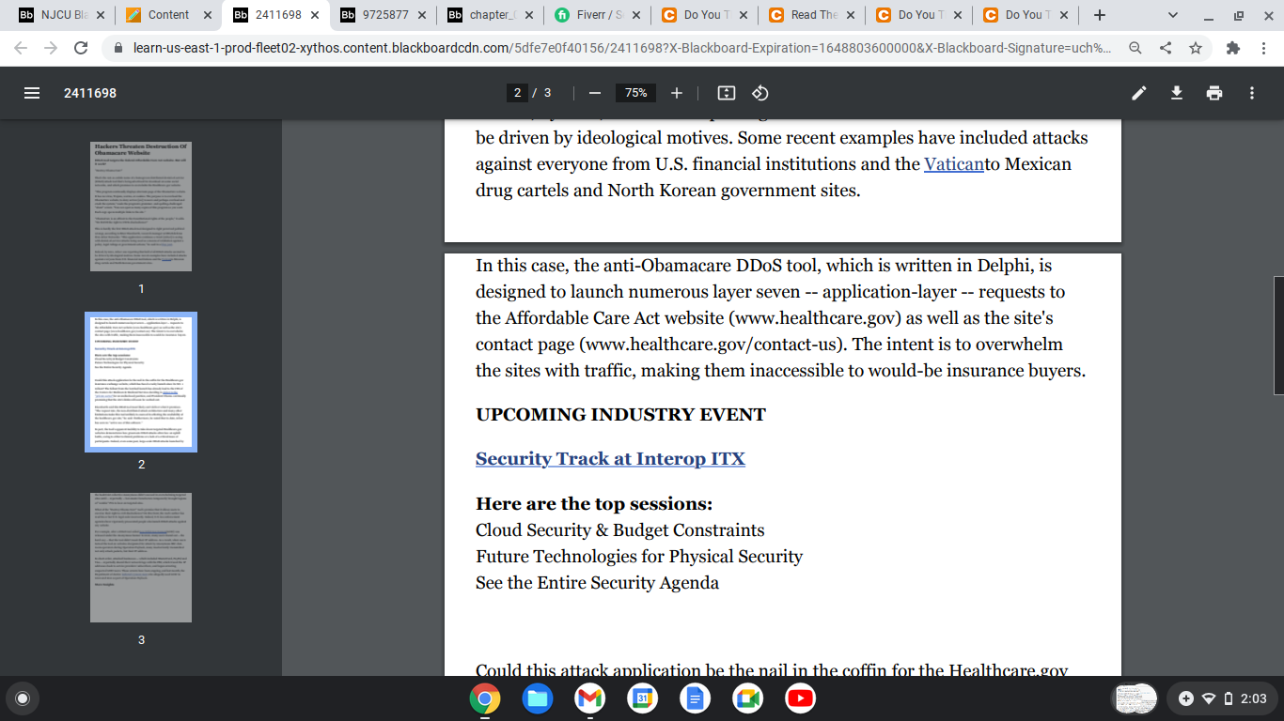Open the PDF viewer more actions menu

(1252, 93)
